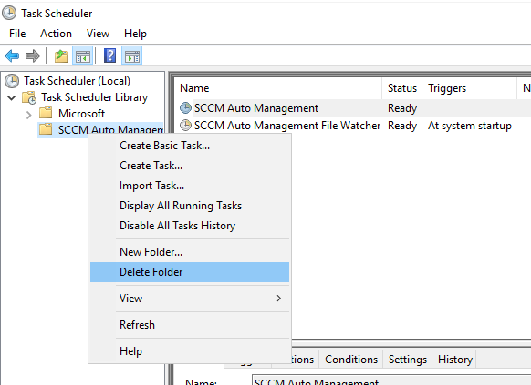Click the SCCM Auto Management task clock icon
Screen dimensions: 531x385
pyautogui.click(x=185, y=108)
